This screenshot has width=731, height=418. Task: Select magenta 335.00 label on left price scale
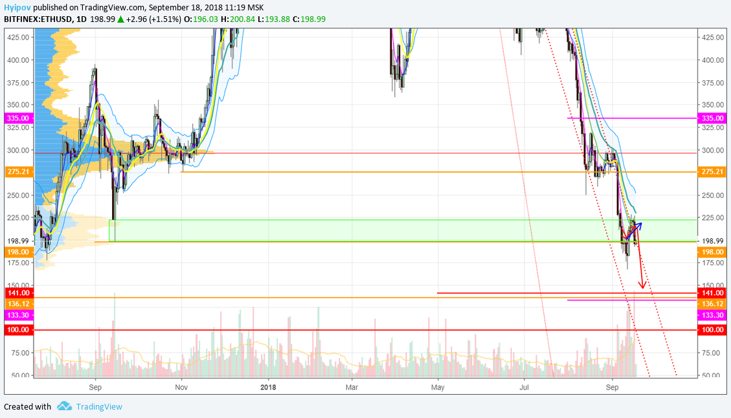[x=18, y=118]
